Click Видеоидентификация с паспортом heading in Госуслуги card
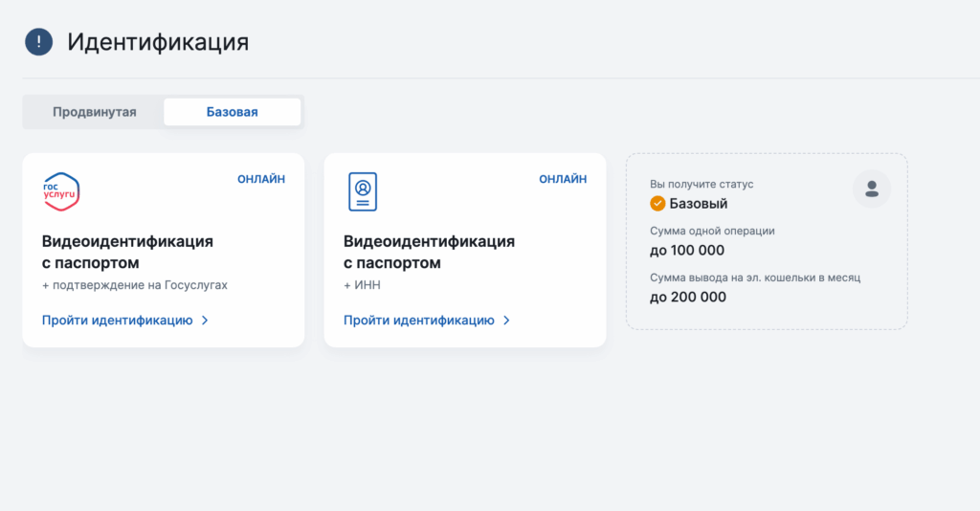The image size is (980, 511). click(x=127, y=252)
